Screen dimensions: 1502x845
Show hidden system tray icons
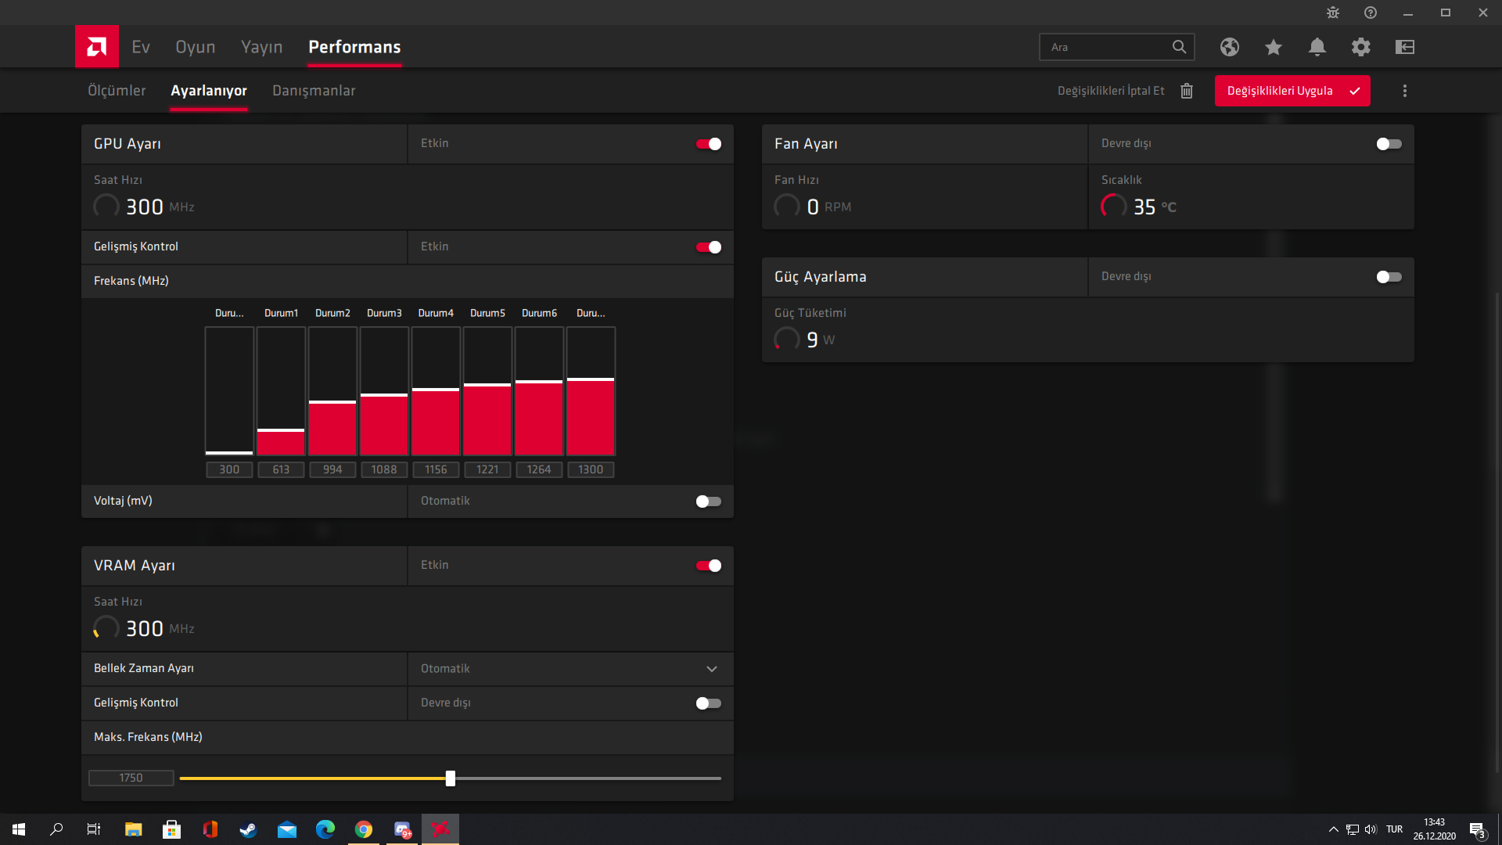click(1334, 829)
